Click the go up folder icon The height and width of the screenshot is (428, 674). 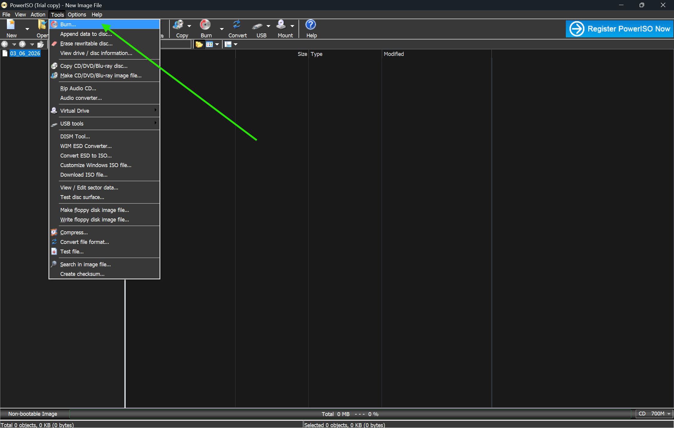pos(40,45)
